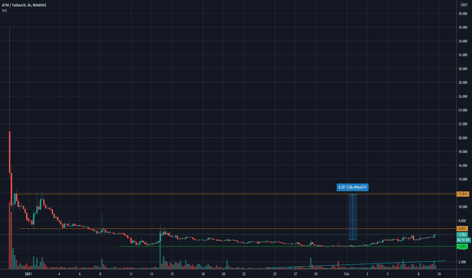Click the 32.000 price axis label
Image resolution: width=472 pixels, height=278 pixels.
click(x=463, y=55)
